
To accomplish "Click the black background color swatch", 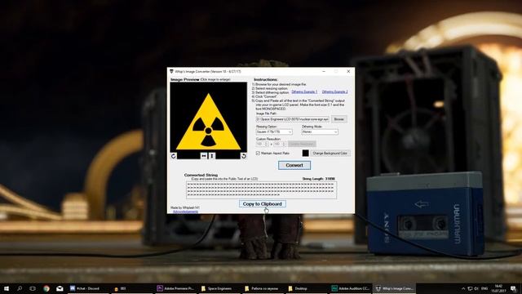I will pos(305,153).
